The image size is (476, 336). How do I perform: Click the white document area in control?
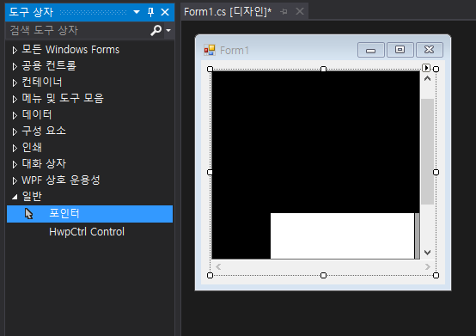click(x=343, y=235)
